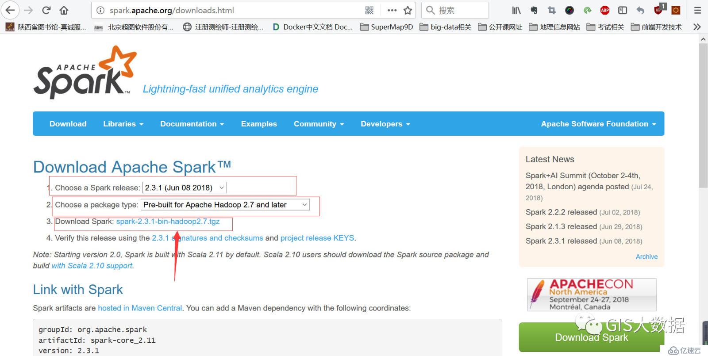Open the 2.3.1 signatures and checksums link
This screenshot has height=356, width=708.
coord(208,238)
